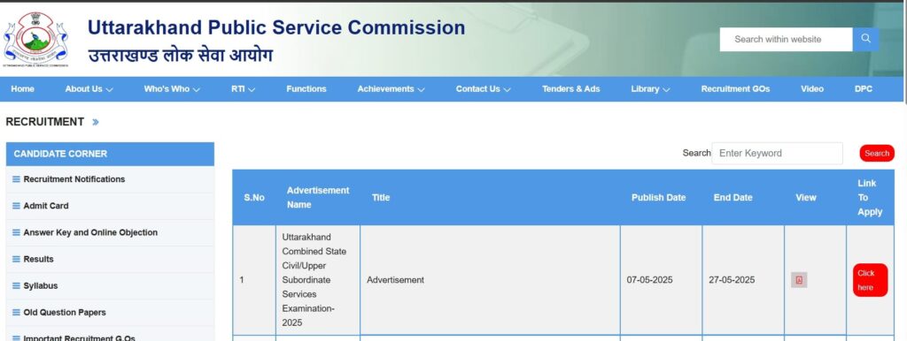Image resolution: width=907 pixels, height=341 pixels.
Task: Open Admit Card link
Action: coord(46,206)
